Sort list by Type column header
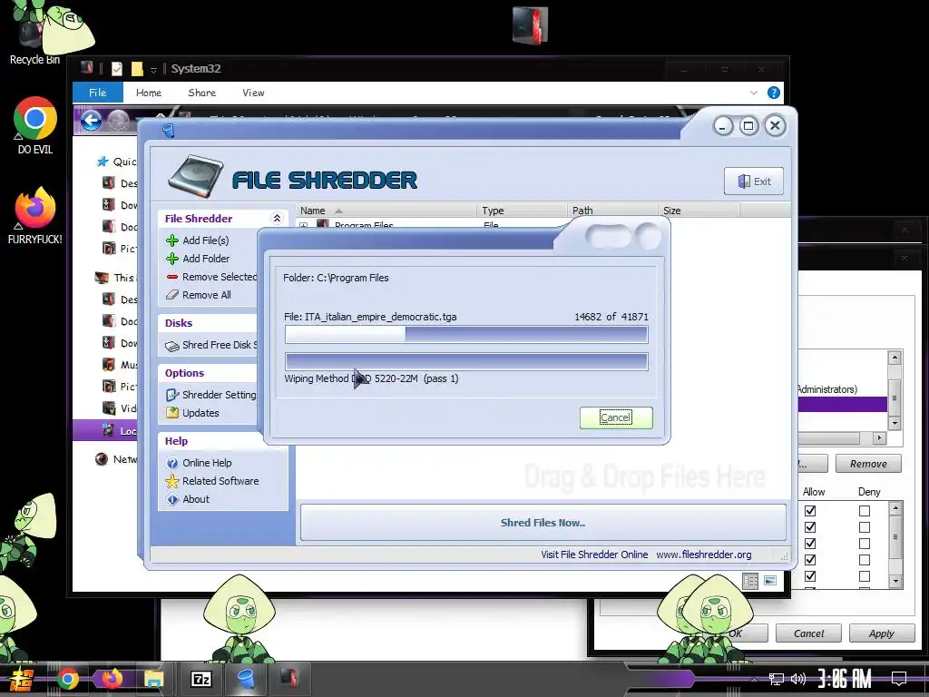 522,211
